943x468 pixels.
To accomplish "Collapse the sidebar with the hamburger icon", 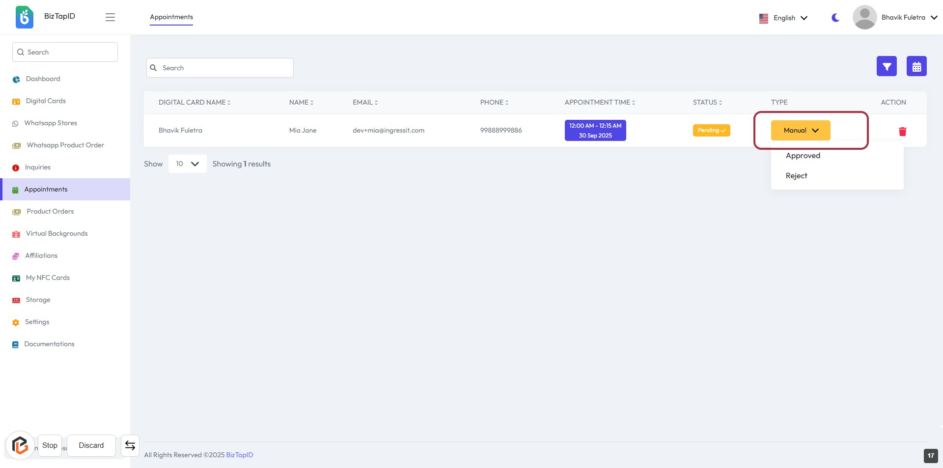I will click(x=110, y=17).
